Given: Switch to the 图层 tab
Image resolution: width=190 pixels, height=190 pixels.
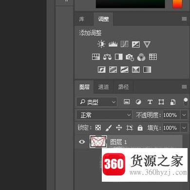Looking at the screenshot, I should pos(84,87).
